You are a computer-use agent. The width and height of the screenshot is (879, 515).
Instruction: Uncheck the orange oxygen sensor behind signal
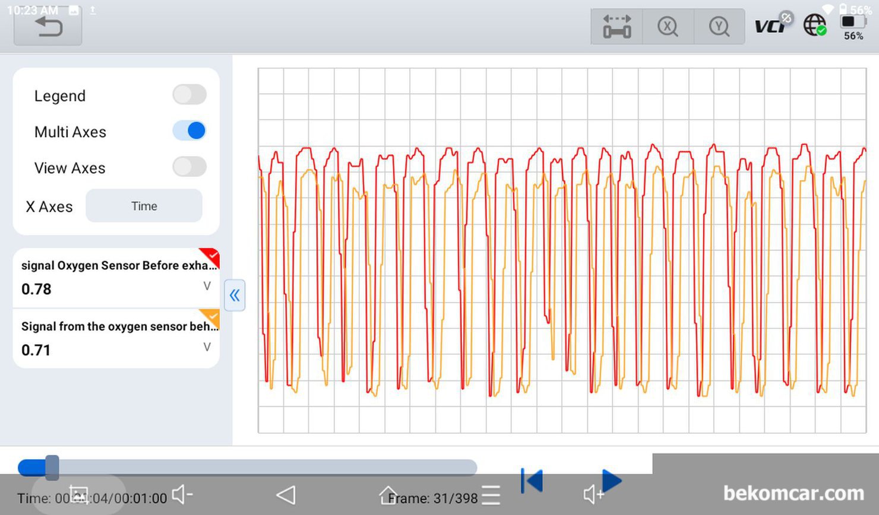[x=209, y=319]
